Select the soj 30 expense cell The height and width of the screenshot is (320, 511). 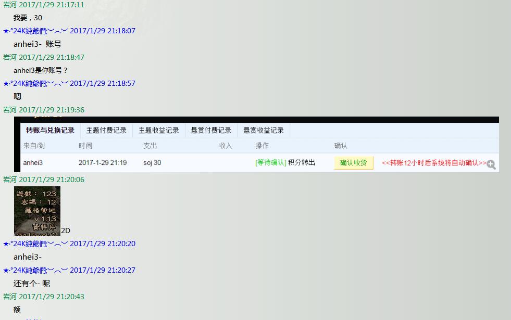click(152, 163)
